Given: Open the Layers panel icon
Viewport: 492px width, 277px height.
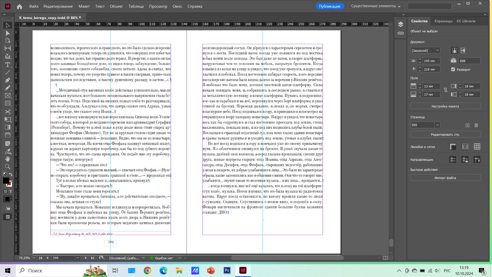Looking at the screenshot, I should 401,24.
